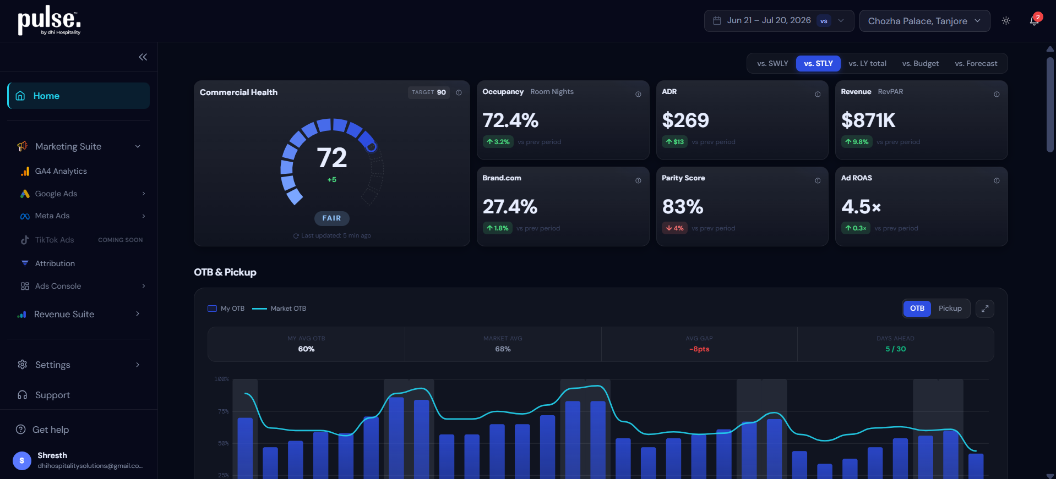Viewport: 1056px width, 479px height.
Task: Click the calendar icon in date range
Action: click(x=717, y=21)
